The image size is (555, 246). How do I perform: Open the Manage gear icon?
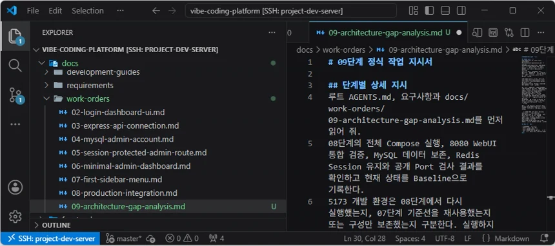click(15, 216)
